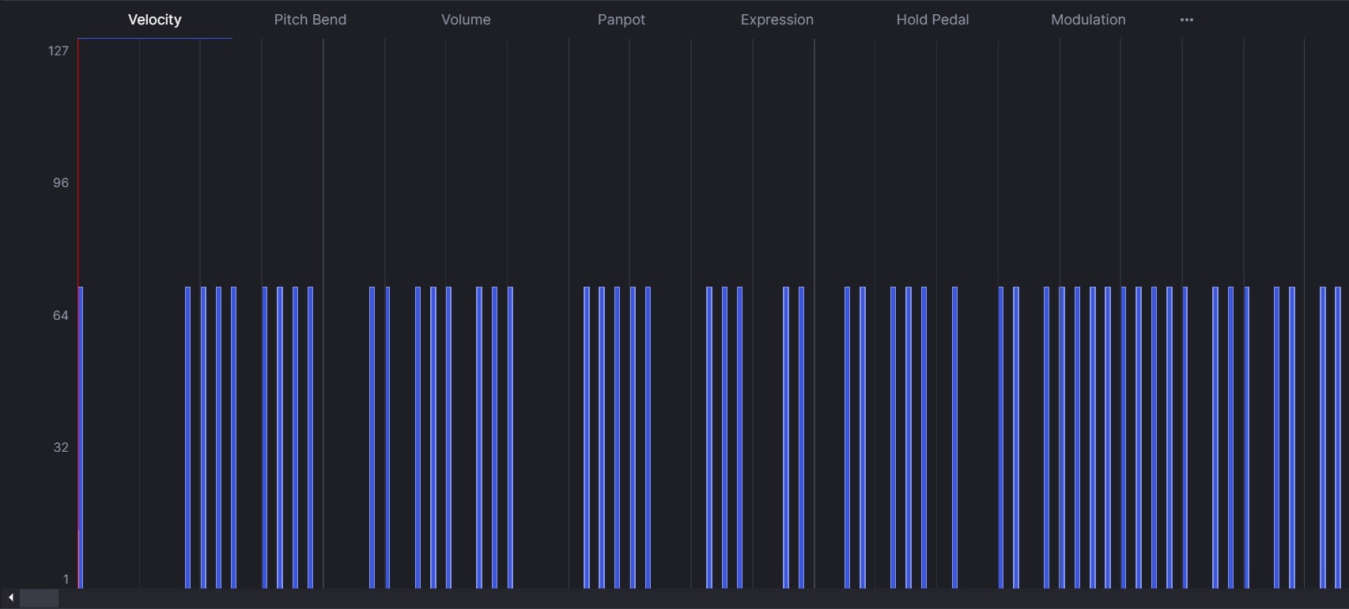
Task: Click the scroll left arrow
Action: (10, 598)
